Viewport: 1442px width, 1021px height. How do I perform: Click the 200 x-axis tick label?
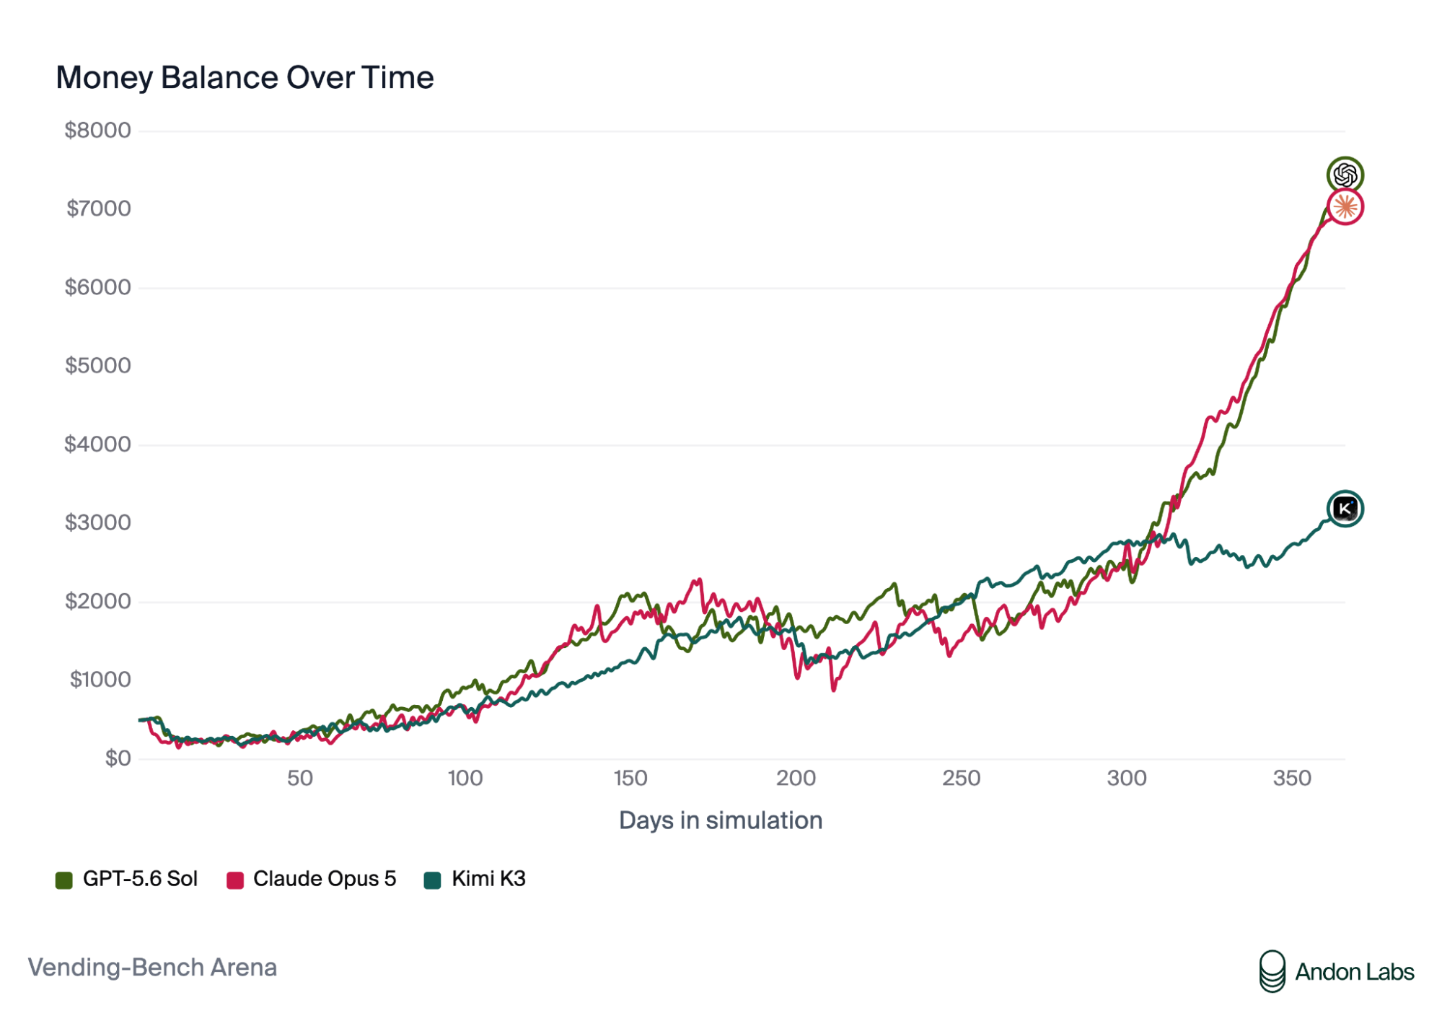[x=796, y=778]
